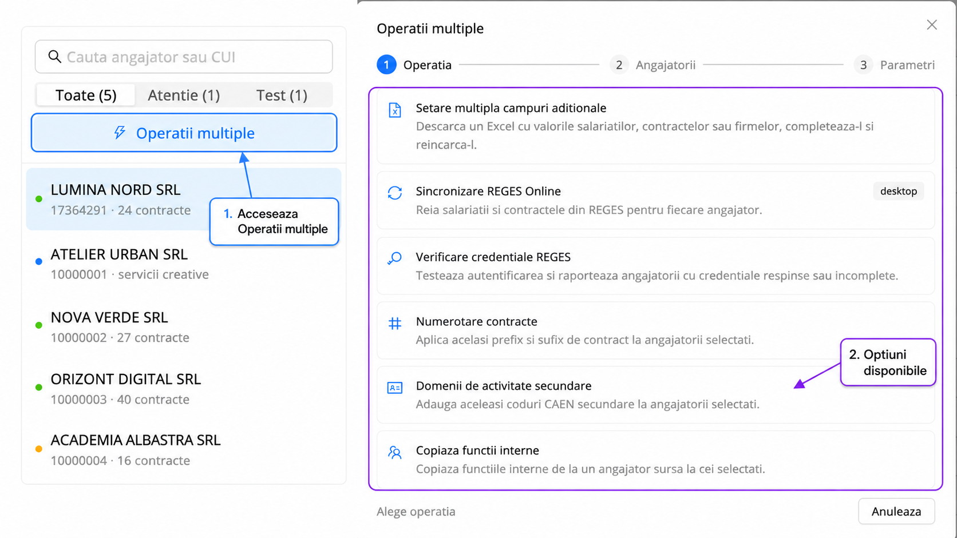Click the people icon beside Copiaza functii interne
The width and height of the screenshot is (957, 538).
pos(395,453)
